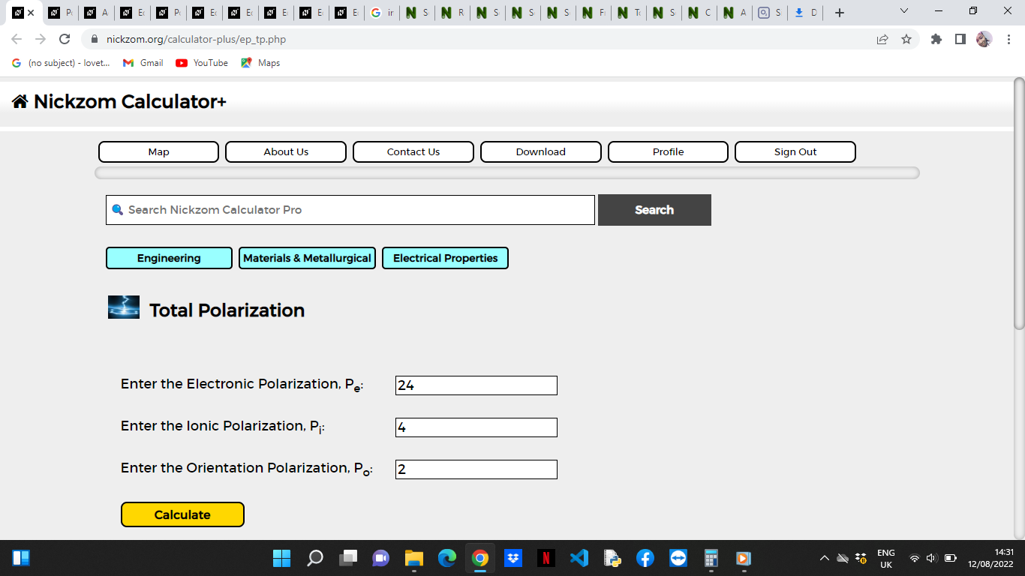Share this page via address bar icon
This screenshot has width=1025, height=576.
point(882,39)
